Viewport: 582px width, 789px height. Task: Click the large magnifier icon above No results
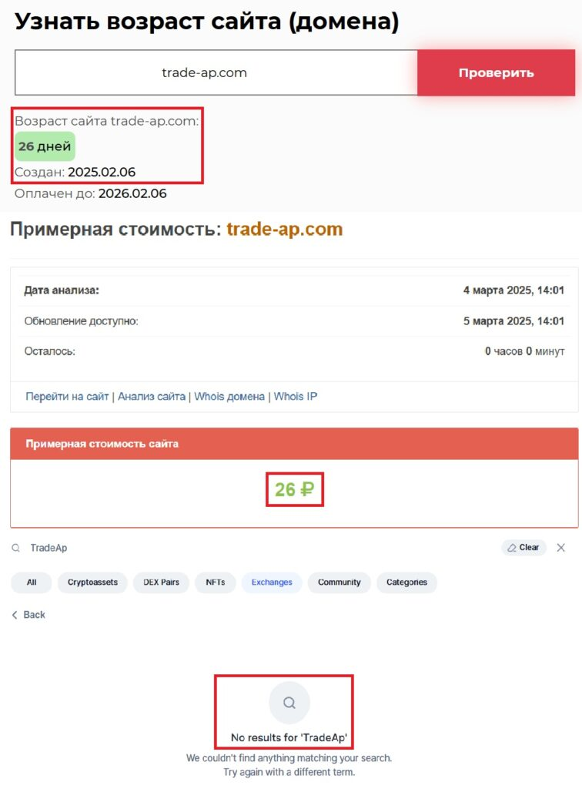click(289, 703)
